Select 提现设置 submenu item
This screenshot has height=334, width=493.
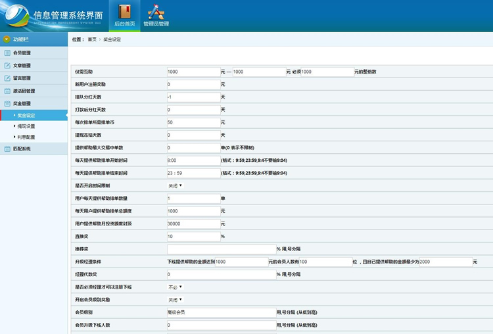click(x=26, y=126)
